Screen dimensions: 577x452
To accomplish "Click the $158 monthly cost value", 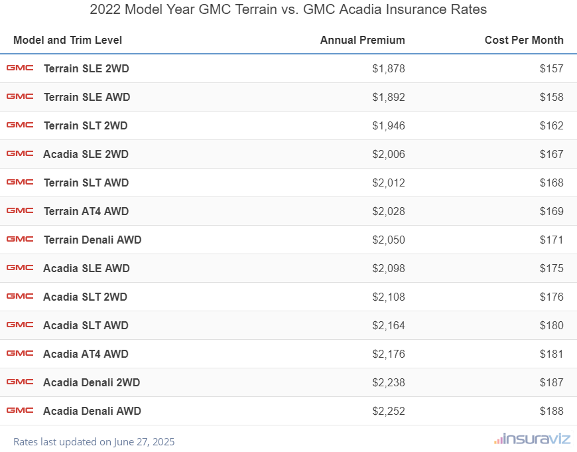I will point(552,97).
